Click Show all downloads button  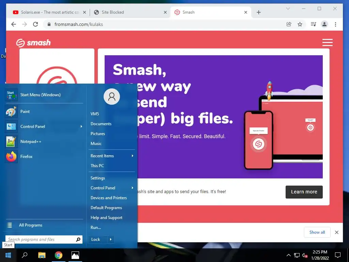click(x=317, y=232)
